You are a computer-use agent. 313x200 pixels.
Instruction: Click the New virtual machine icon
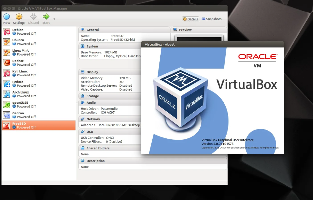[7, 17]
